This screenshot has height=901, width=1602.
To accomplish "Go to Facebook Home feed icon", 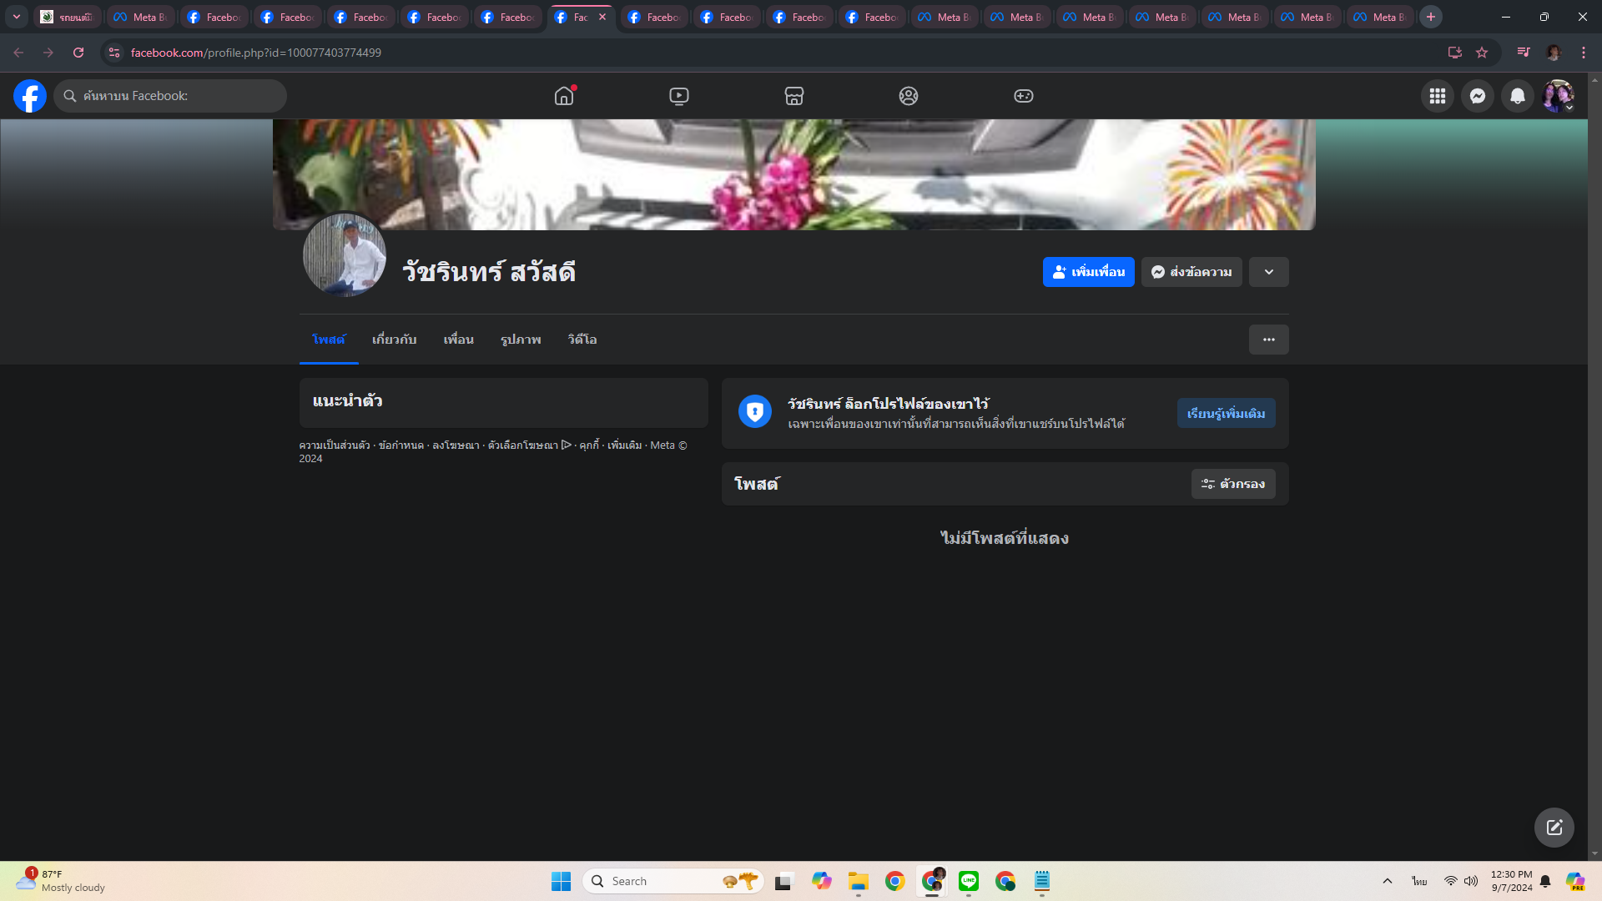I will pos(564,96).
